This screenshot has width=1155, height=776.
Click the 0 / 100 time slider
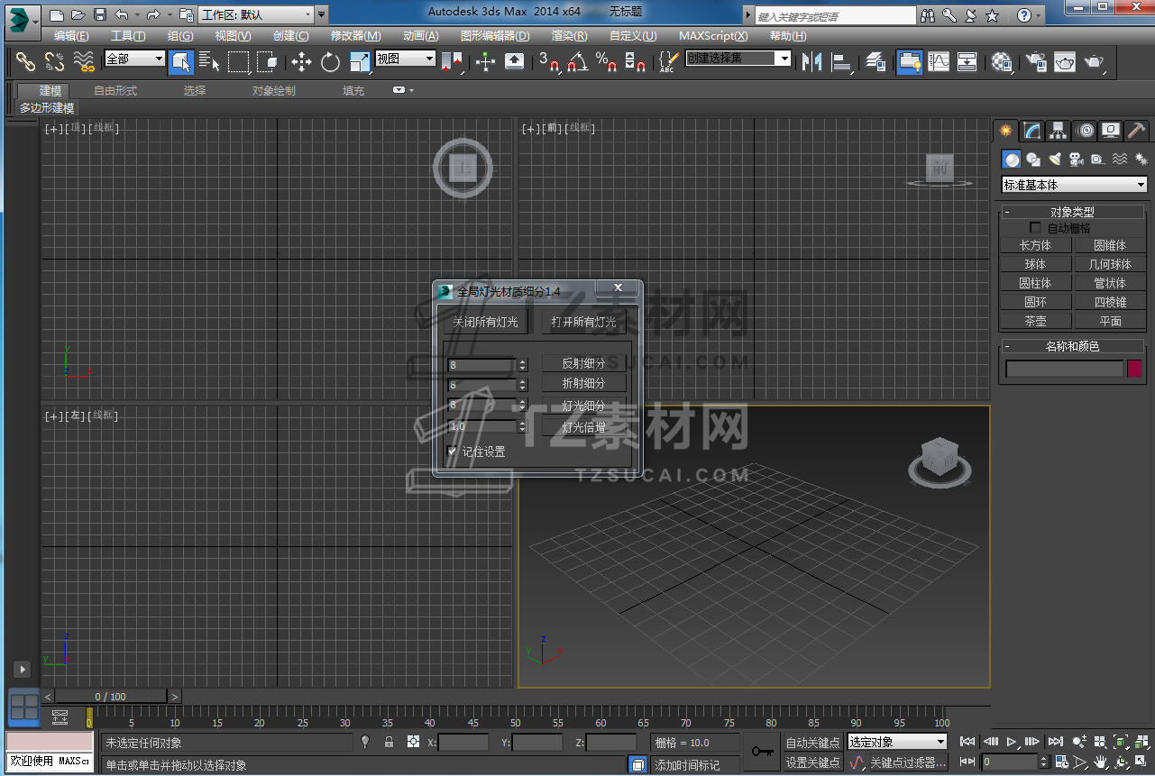point(111,696)
